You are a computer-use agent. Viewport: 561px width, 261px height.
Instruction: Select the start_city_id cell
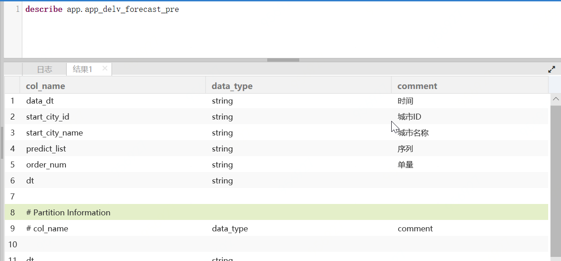pos(48,117)
